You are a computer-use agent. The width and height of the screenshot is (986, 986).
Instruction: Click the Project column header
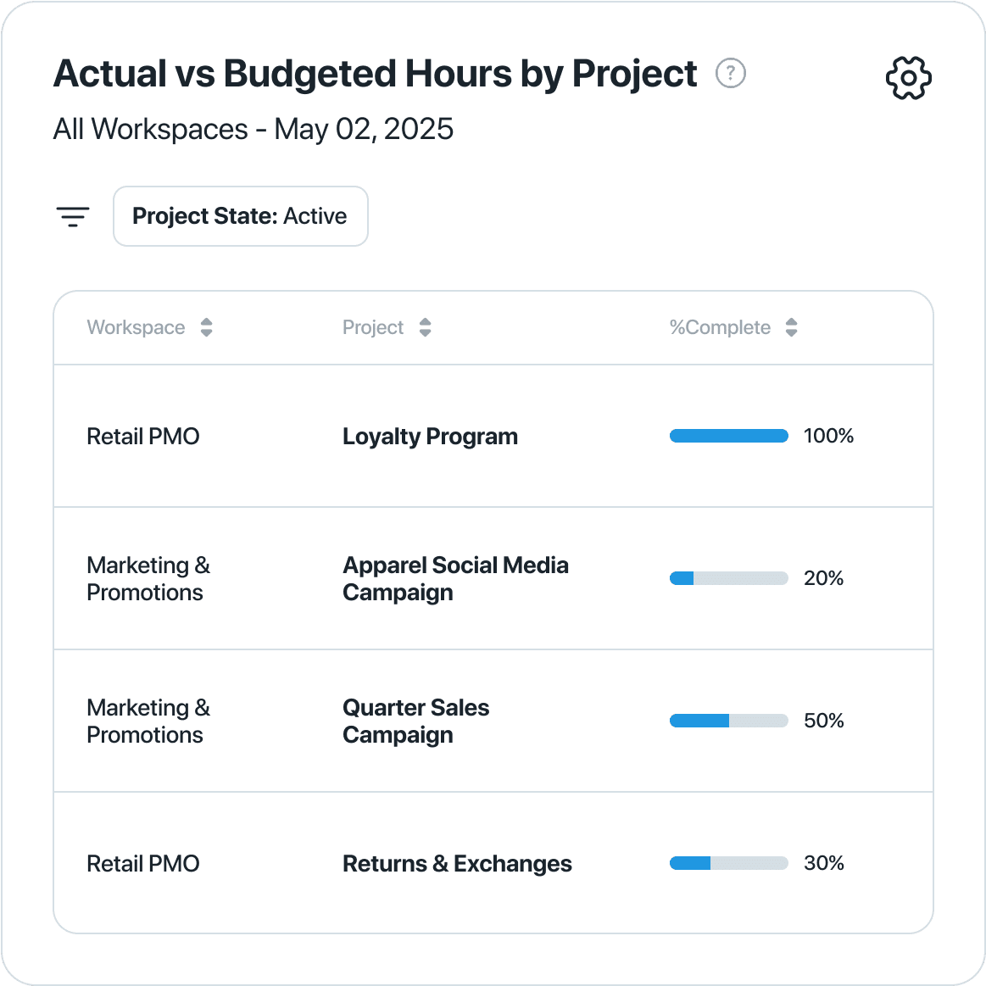tap(373, 327)
